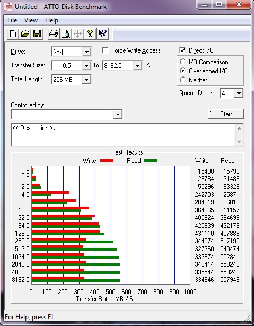Click the window resize grip corner
Image resolution: width=254 pixels, height=326 pixels.
click(x=248, y=318)
